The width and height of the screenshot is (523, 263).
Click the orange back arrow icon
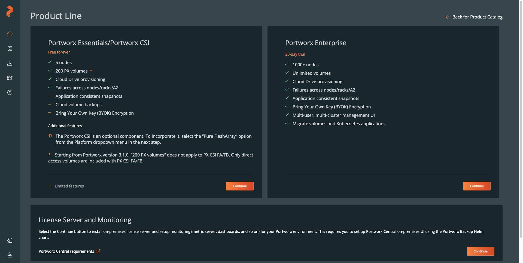pyautogui.click(x=447, y=17)
